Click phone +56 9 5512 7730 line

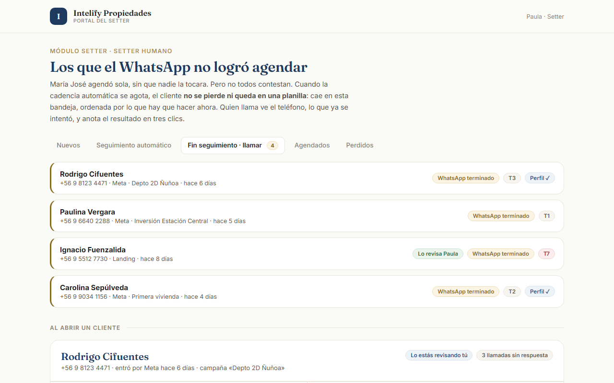pos(116,259)
